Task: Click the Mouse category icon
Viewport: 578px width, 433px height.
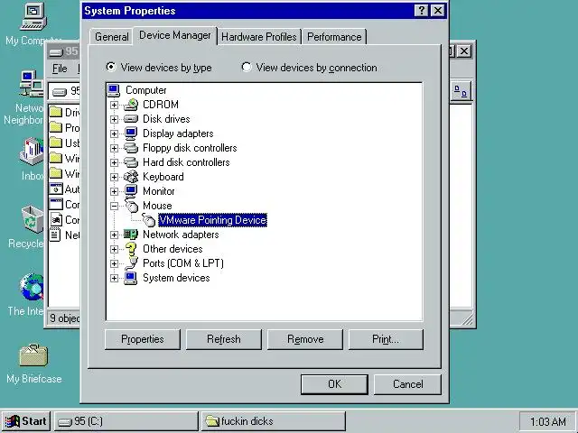Action: pos(131,205)
